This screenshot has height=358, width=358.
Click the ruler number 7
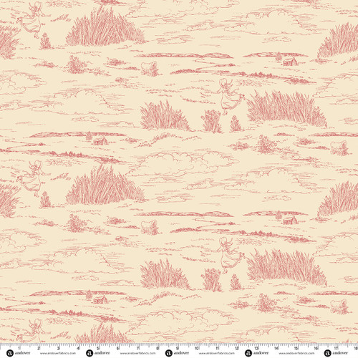click(137, 349)
